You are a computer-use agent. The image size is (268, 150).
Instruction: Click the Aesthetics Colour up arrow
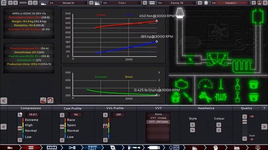coord(219,125)
